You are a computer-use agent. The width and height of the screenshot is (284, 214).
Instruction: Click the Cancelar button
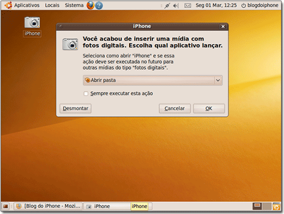175,109
